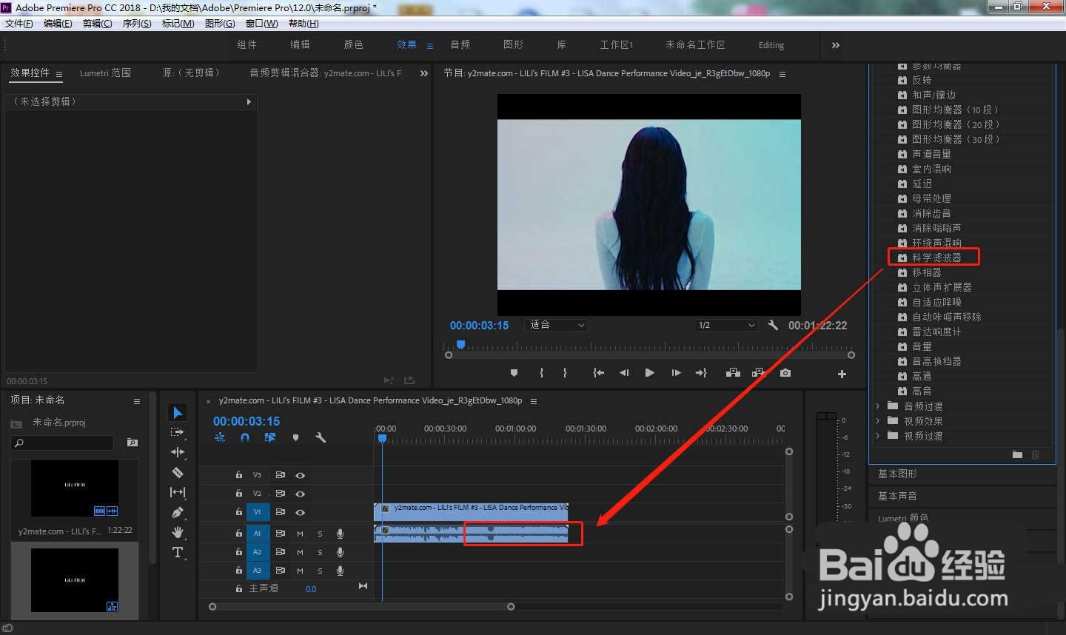Expand the 视频过渡 effects folder
This screenshot has width=1066, height=635.
(x=877, y=436)
